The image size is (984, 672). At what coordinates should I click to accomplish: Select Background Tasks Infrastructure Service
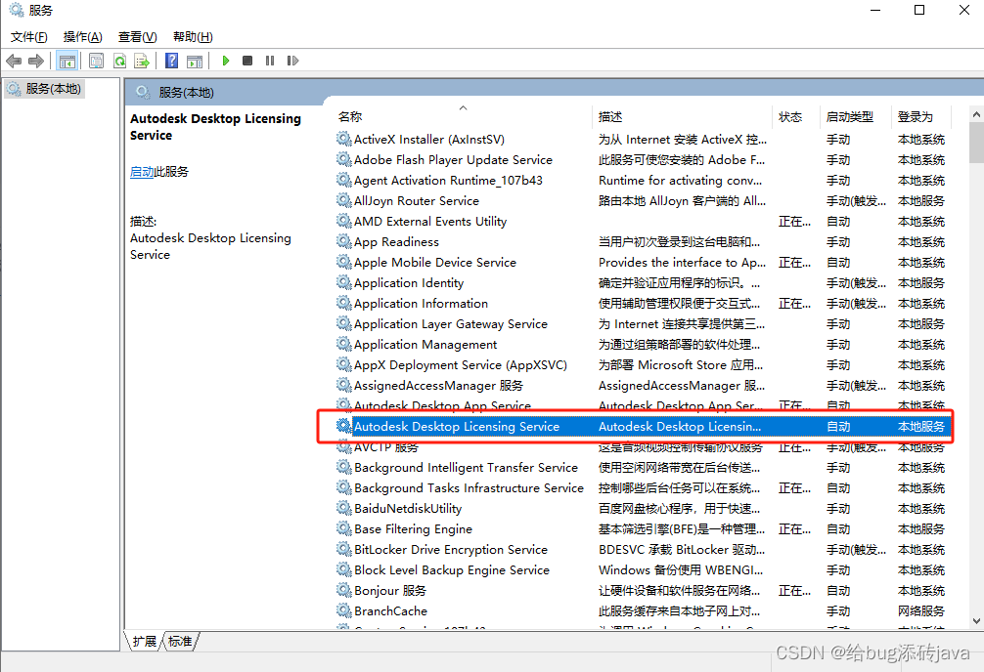[644, 487]
